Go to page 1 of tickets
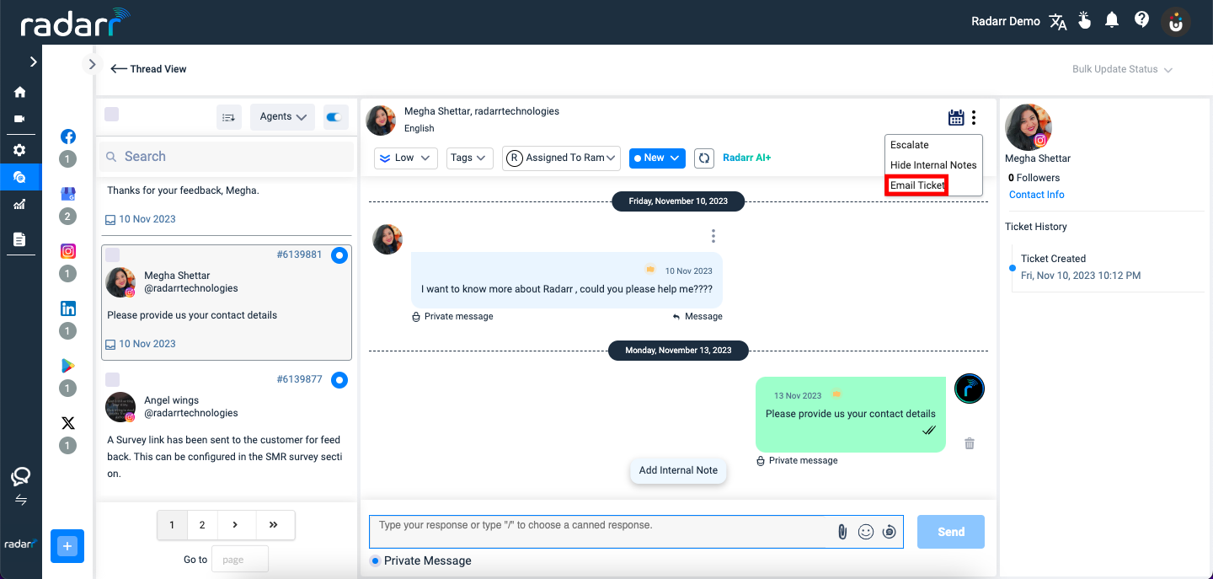1213x579 pixels. point(172,525)
